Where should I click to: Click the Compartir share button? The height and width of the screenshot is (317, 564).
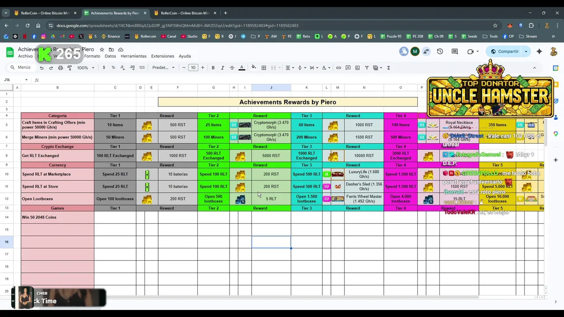(x=505, y=52)
